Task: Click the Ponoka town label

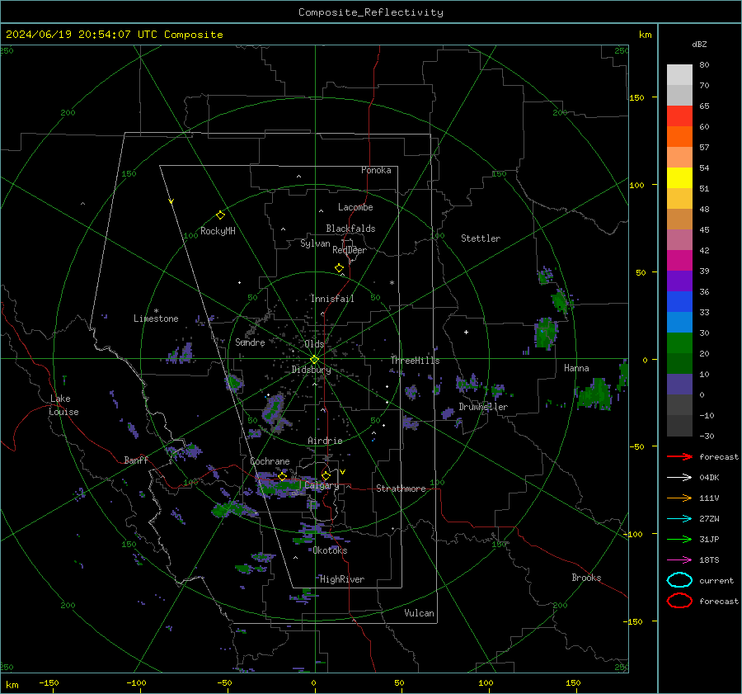Action: point(376,170)
